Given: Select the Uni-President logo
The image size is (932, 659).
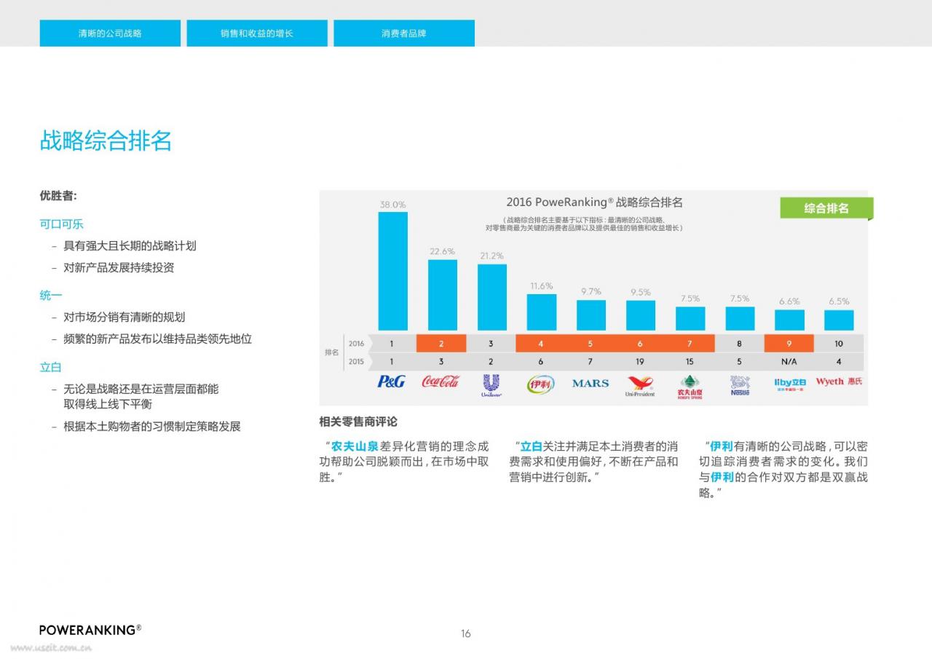Looking at the screenshot, I should [640, 385].
